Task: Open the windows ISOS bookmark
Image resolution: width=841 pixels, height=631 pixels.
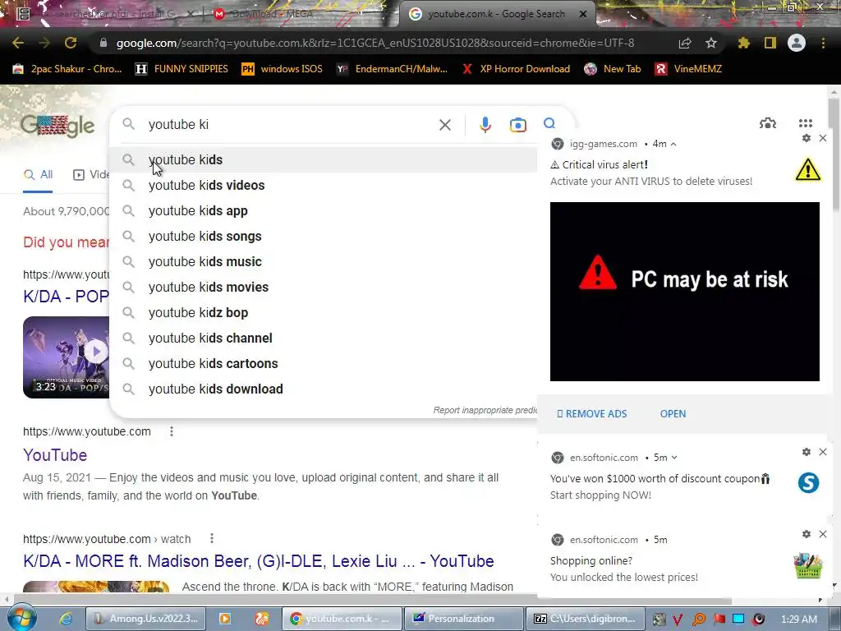Action: [283, 69]
